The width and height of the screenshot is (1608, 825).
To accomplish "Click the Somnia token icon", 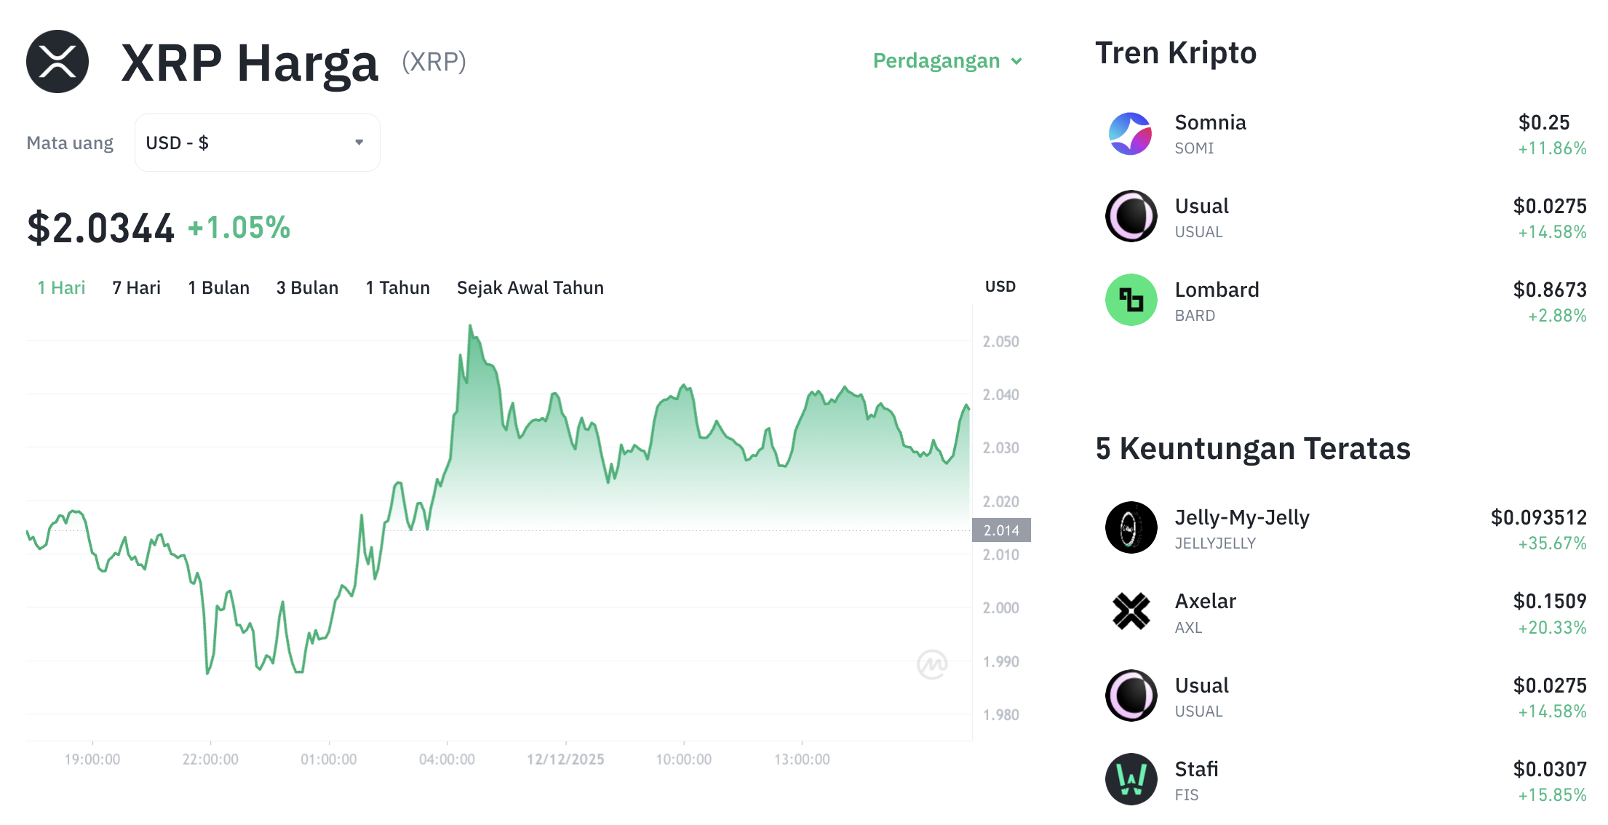I will click(x=1131, y=134).
